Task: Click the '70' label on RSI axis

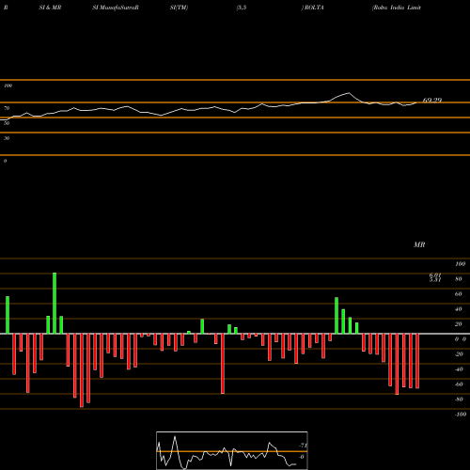Action: click(7, 108)
